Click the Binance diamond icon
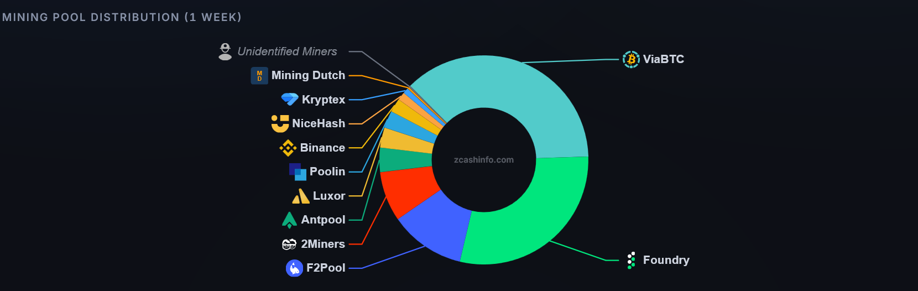The width and height of the screenshot is (918, 291). (288, 148)
